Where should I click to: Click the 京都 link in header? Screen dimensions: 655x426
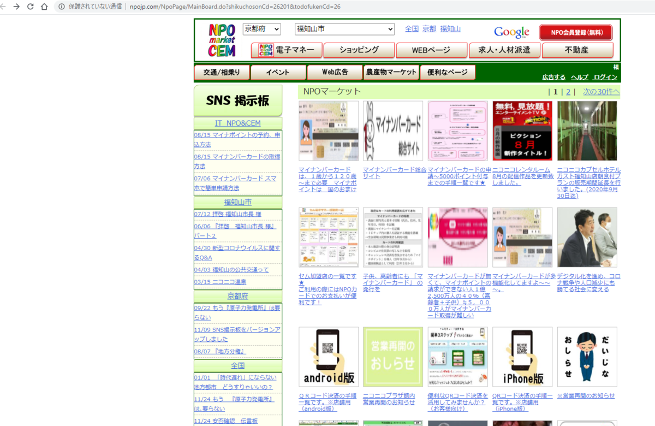[429, 29]
